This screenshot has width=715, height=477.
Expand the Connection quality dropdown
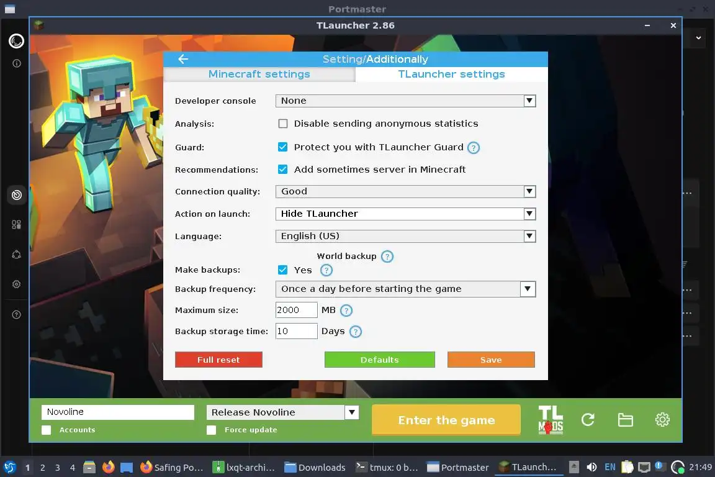coord(405,192)
